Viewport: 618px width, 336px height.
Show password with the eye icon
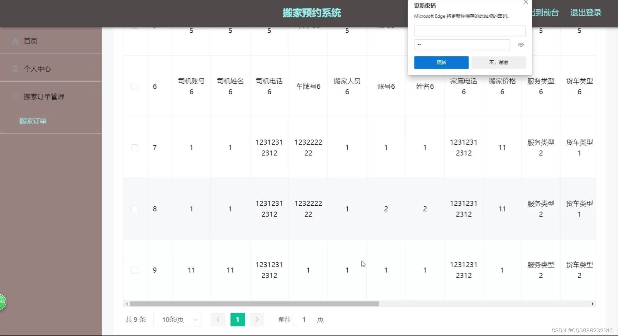521,45
